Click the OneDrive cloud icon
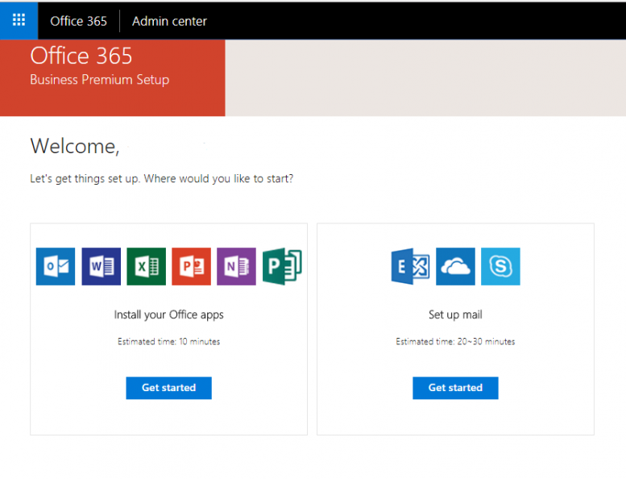626x479 pixels. pos(455,266)
